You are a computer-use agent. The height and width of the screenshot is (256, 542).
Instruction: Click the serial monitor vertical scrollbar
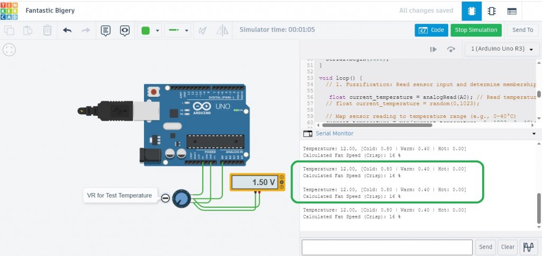(x=539, y=208)
